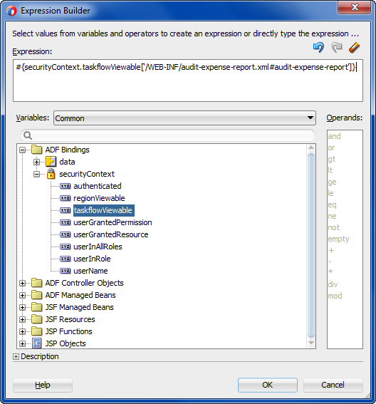
Task: Click the userInRole variable icon
Action: point(65,259)
